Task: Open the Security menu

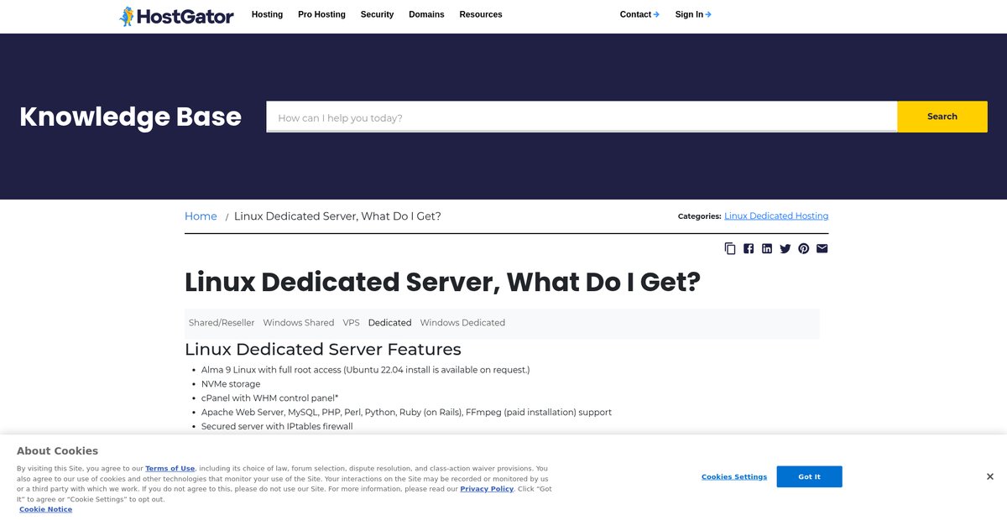Action: (377, 14)
